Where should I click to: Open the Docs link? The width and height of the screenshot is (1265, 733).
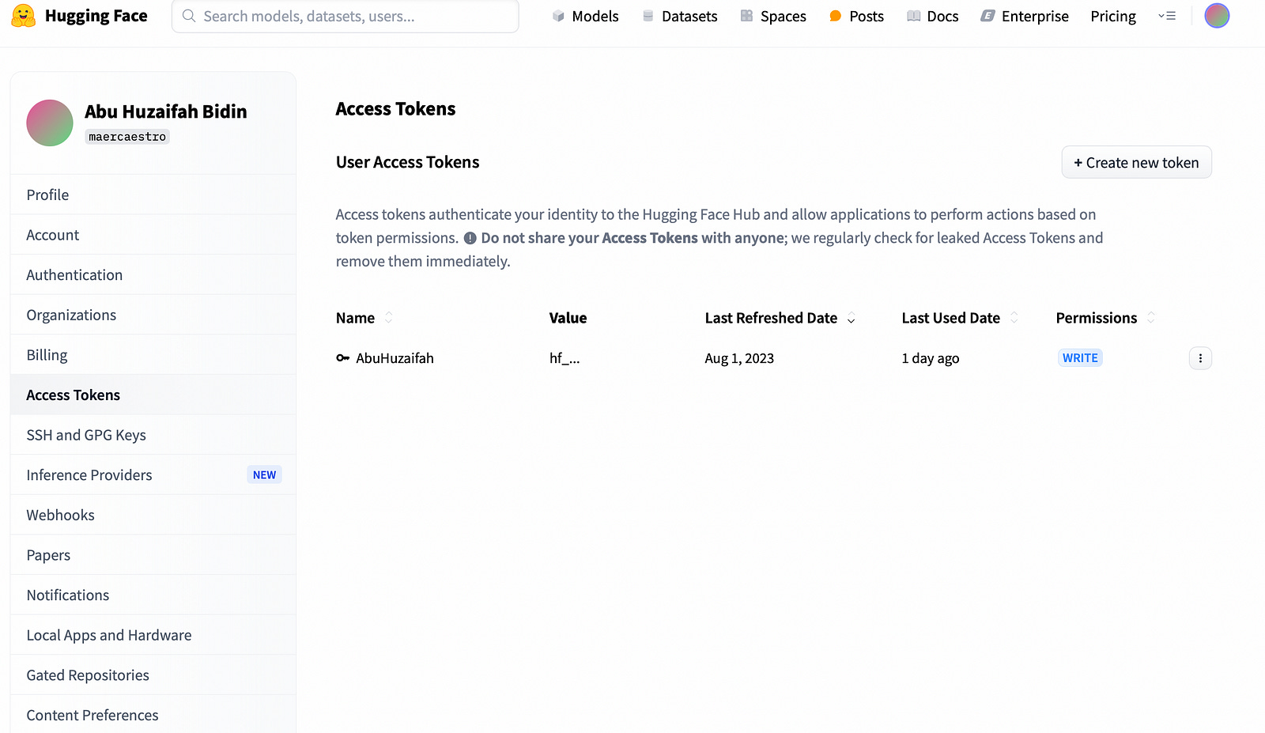pos(933,16)
